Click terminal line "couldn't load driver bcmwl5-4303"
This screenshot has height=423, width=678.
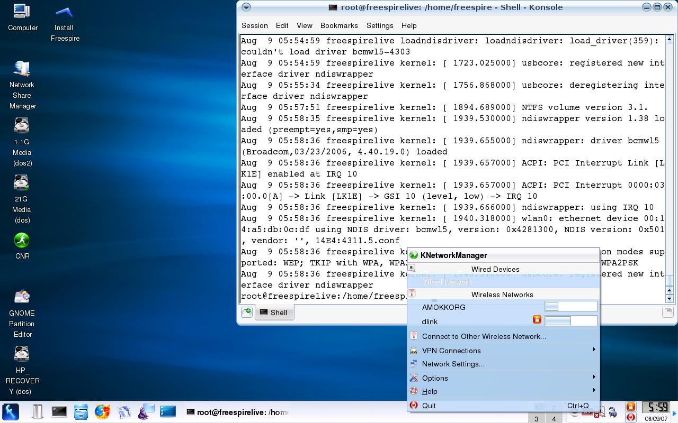[326, 52]
